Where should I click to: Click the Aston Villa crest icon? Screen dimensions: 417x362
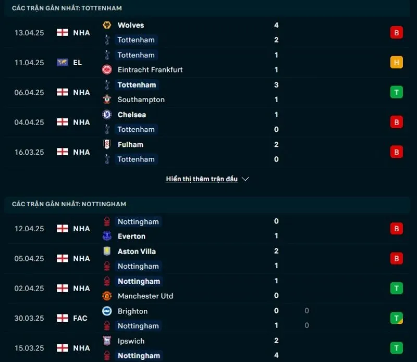[107, 251]
